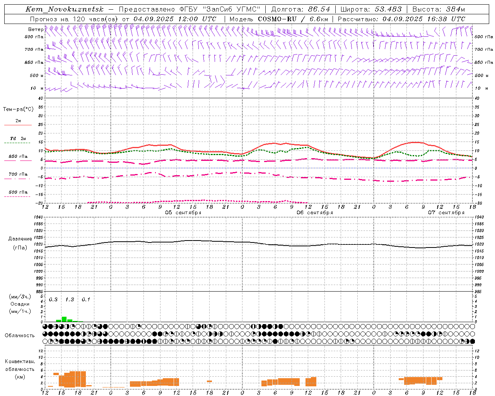The width and height of the screenshot is (495, 396).
Task: Click the dashed line sample under 850 гПа temperature legend
Action: pyautogui.click(x=18, y=160)
